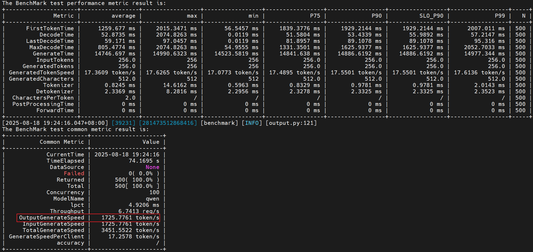
Task: Click GenerateTime average 14746.697 ms
Action: (115, 54)
